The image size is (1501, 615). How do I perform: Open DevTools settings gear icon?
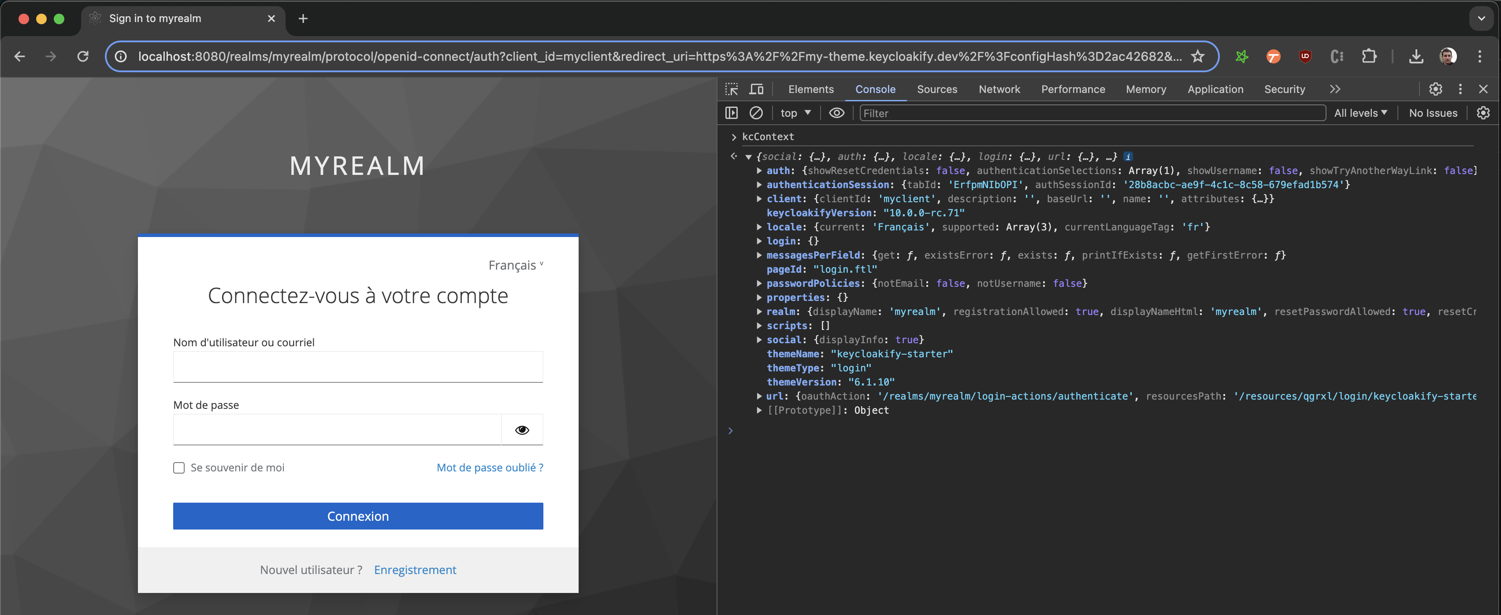tap(1435, 89)
